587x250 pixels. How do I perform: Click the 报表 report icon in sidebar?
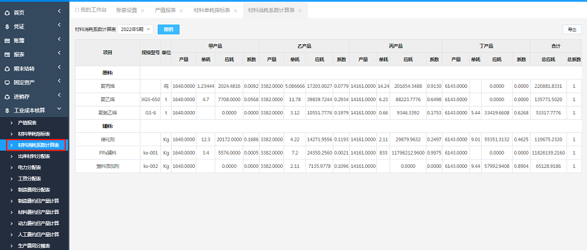(7, 55)
